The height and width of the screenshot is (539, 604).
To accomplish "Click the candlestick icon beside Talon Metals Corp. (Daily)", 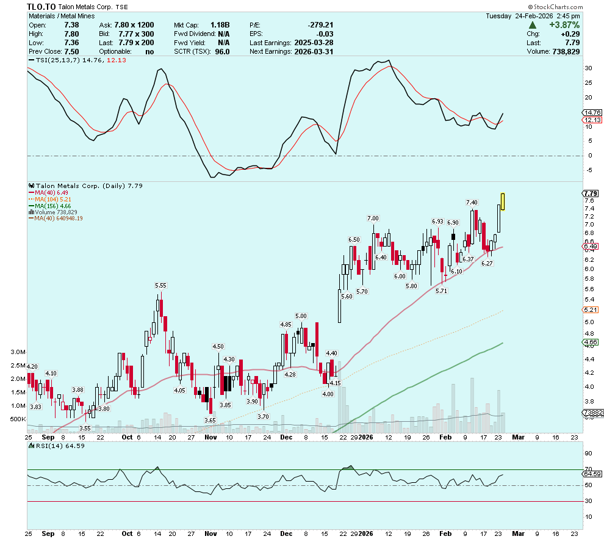I will pyautogui.click(x=32, y=186).
